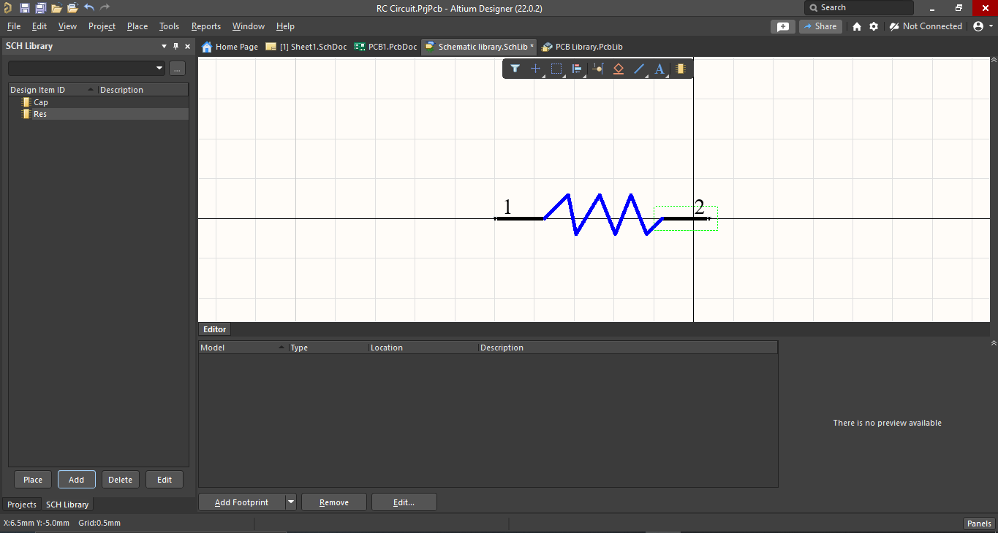Pin the SCH Library panel
This screenshot has height=533, width=998.
click(x=175, y=46)
